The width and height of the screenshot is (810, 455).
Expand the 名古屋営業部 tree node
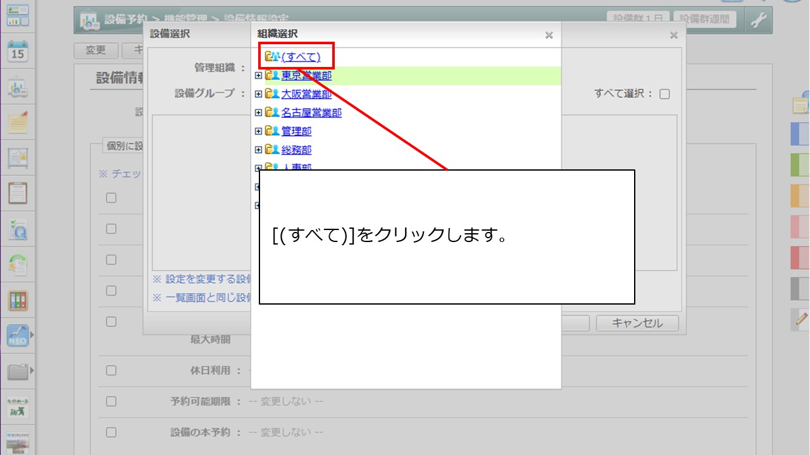click(258, 112)
